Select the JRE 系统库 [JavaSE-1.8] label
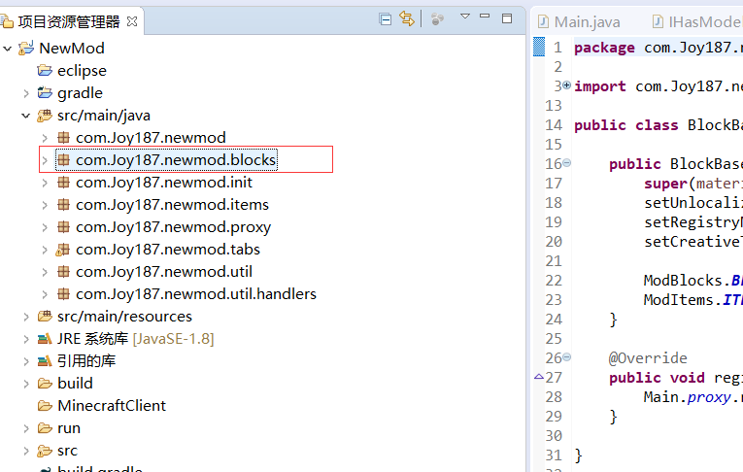 point(136,339)
